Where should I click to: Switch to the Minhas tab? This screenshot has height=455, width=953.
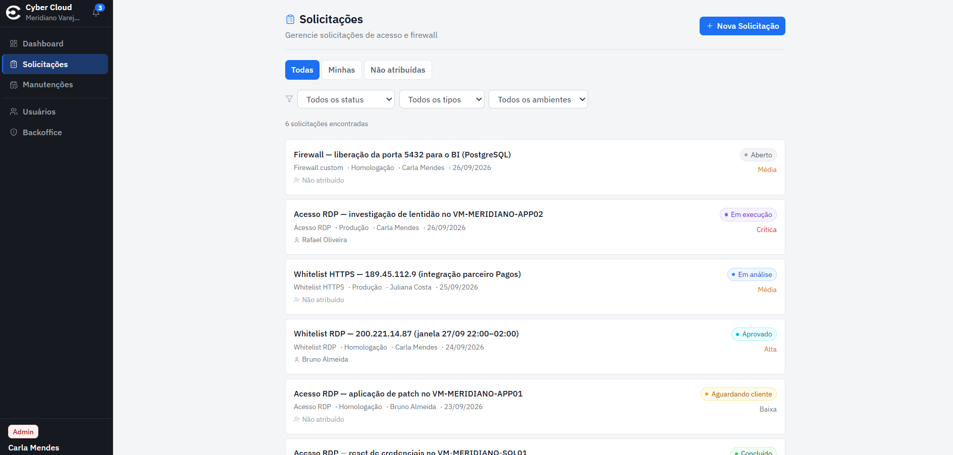pos(342,70)
